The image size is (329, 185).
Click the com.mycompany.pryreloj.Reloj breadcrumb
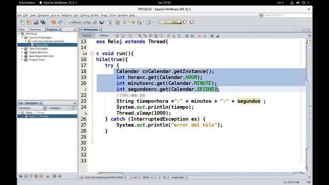tap(104, 177)
